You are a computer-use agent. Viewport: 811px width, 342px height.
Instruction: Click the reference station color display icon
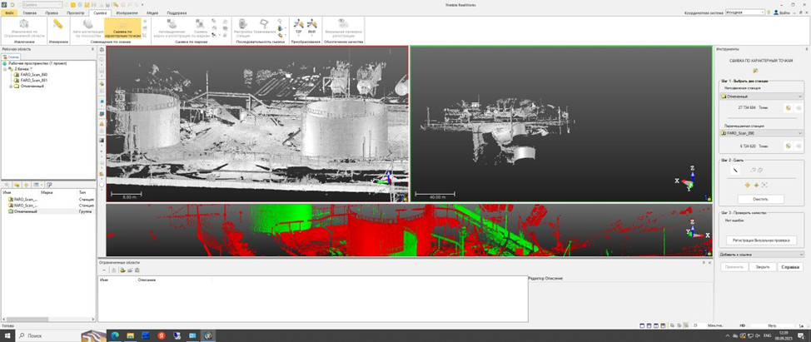pyautogui.click(x=788, y=107)
